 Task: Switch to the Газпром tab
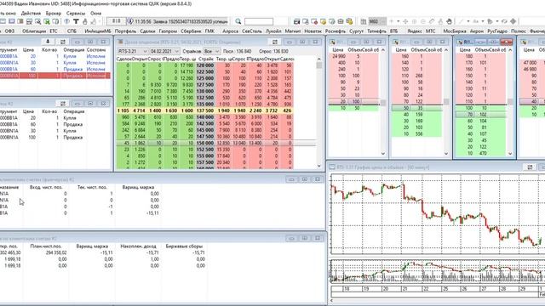[168, 31]
